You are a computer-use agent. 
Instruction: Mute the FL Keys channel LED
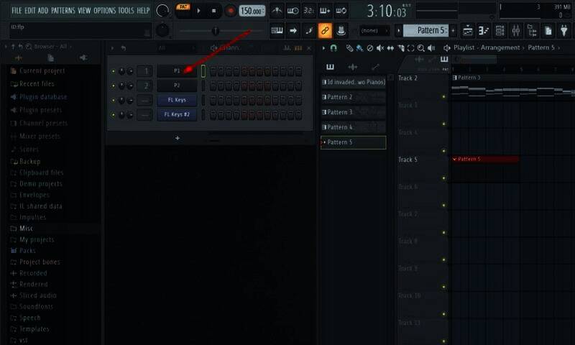[114, 100]
